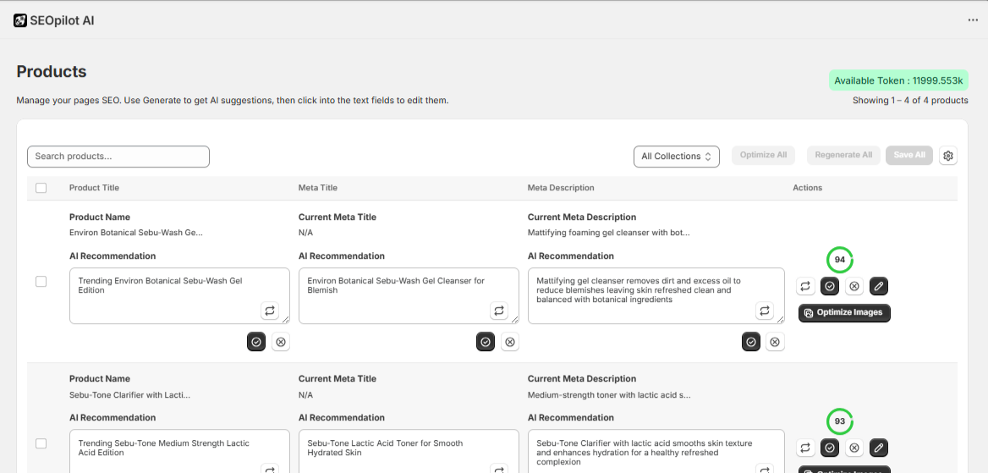This screenshot has height=473, width=988.
Task: Edit the Environ Sebu-Wash product row
Action: tap(879, 286)
